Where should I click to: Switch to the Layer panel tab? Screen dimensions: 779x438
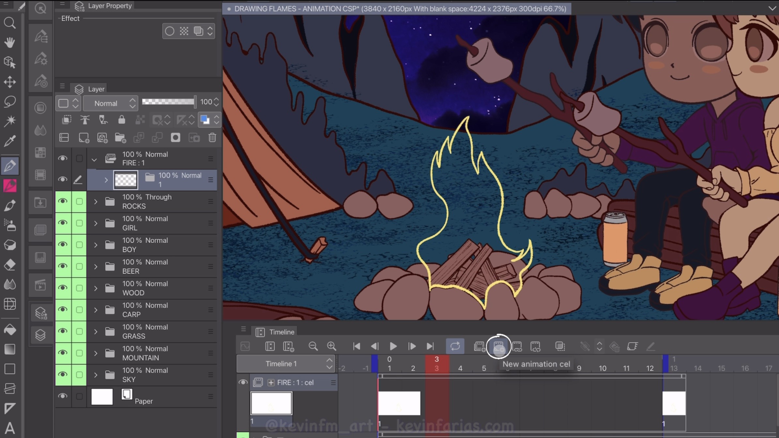[x=89, y=89]
